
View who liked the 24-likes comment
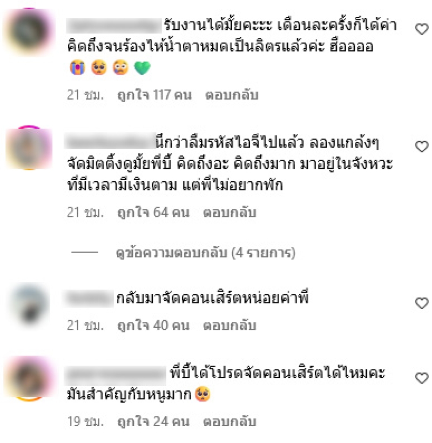pyautogui.click(x=154, y=421)
